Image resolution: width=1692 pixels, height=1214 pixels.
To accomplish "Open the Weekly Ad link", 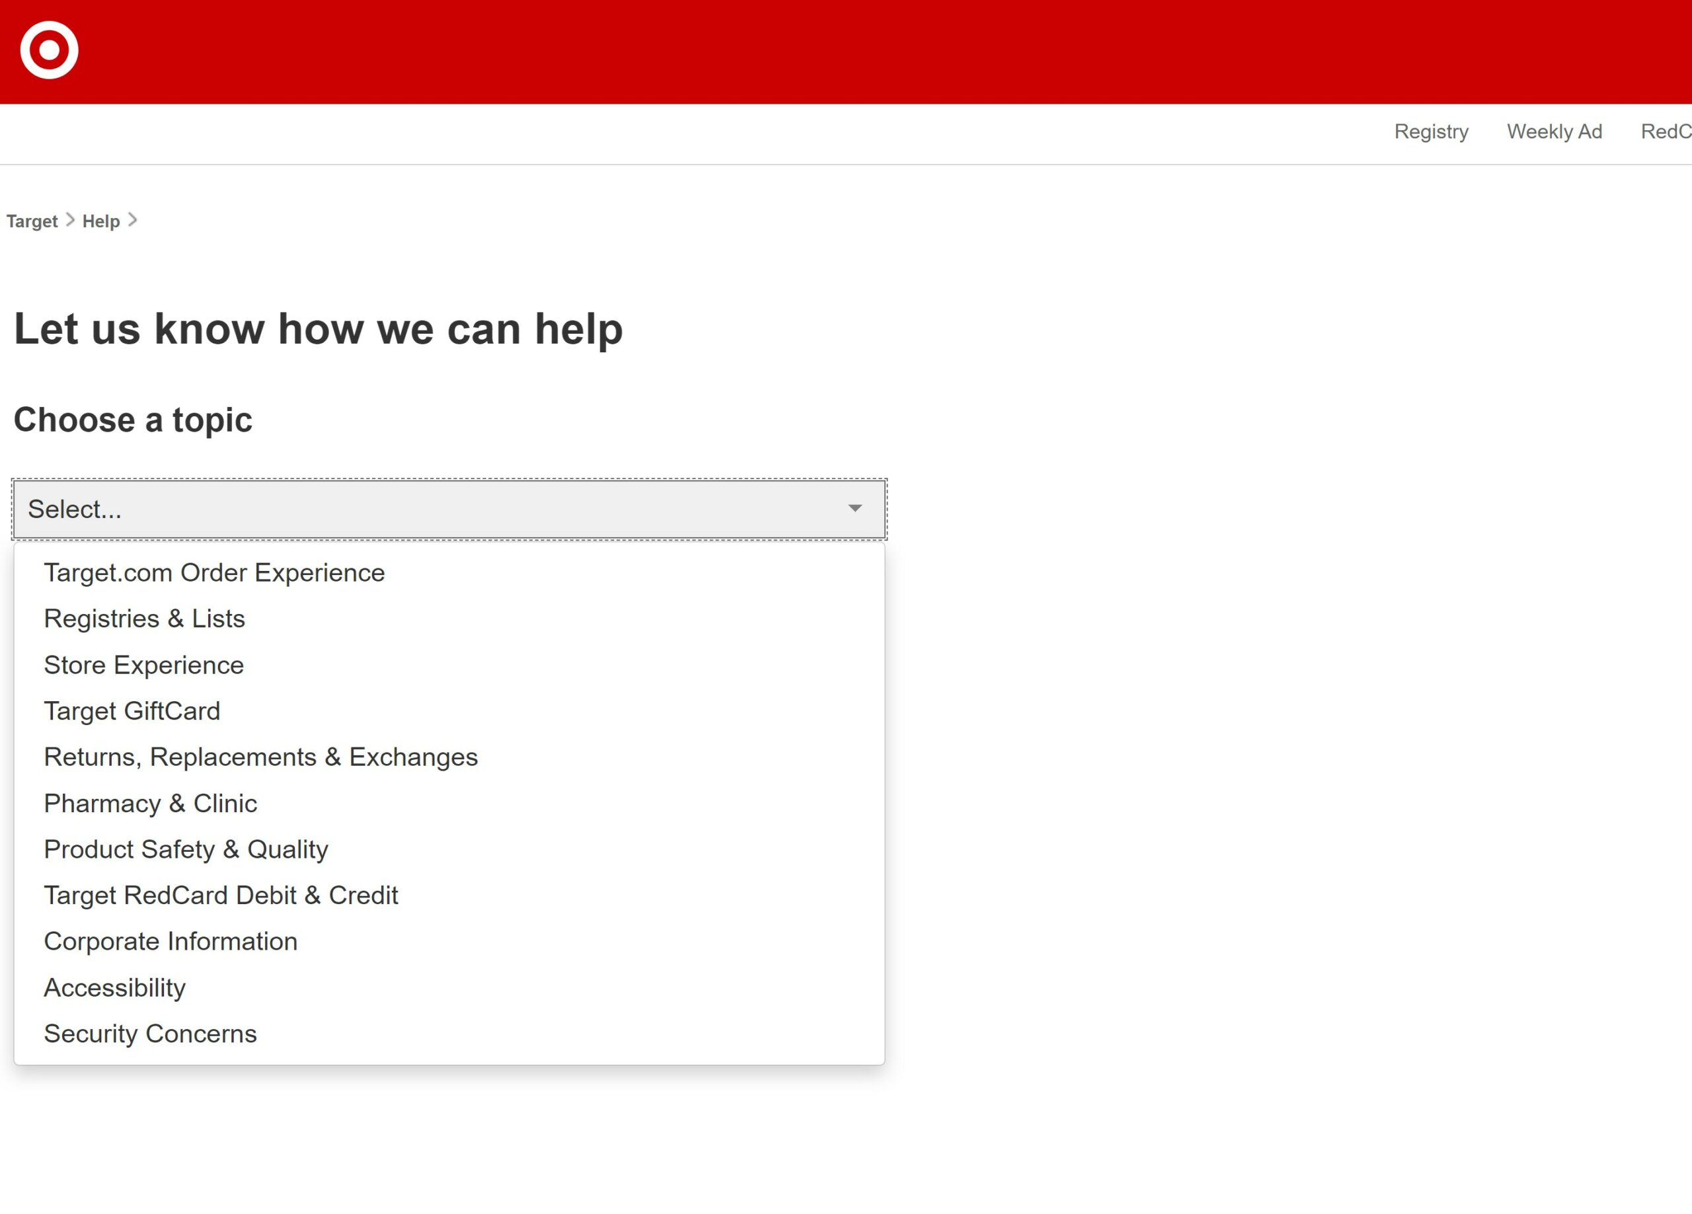I will [1554, 132].
